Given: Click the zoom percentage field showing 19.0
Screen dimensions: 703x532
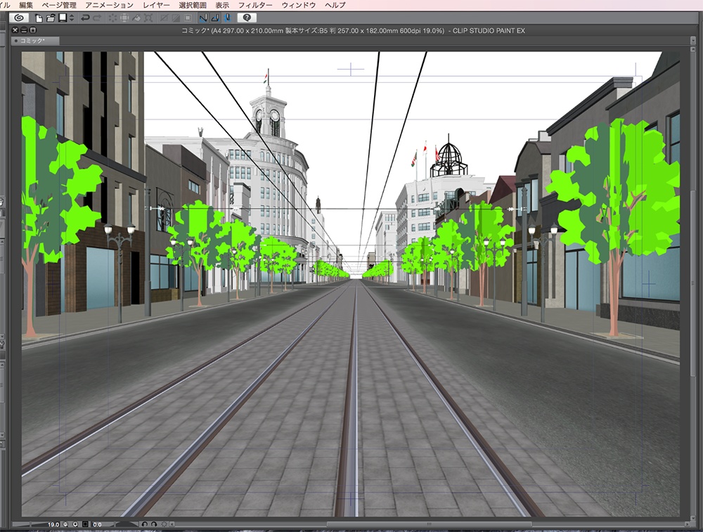Looking at the screenshot, I should (x=53, y=524).
